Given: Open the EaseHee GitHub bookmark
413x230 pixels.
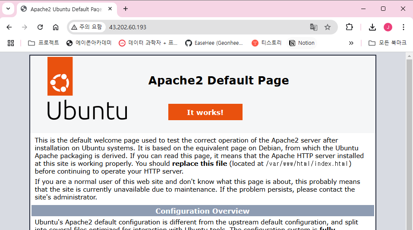Looking at the screenshot, I should [214, 43].
